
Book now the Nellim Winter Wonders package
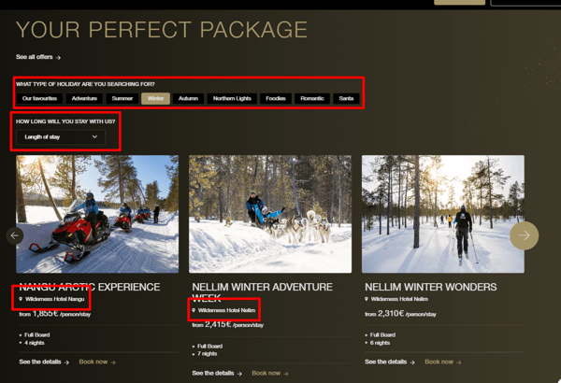tap(443, 362)
